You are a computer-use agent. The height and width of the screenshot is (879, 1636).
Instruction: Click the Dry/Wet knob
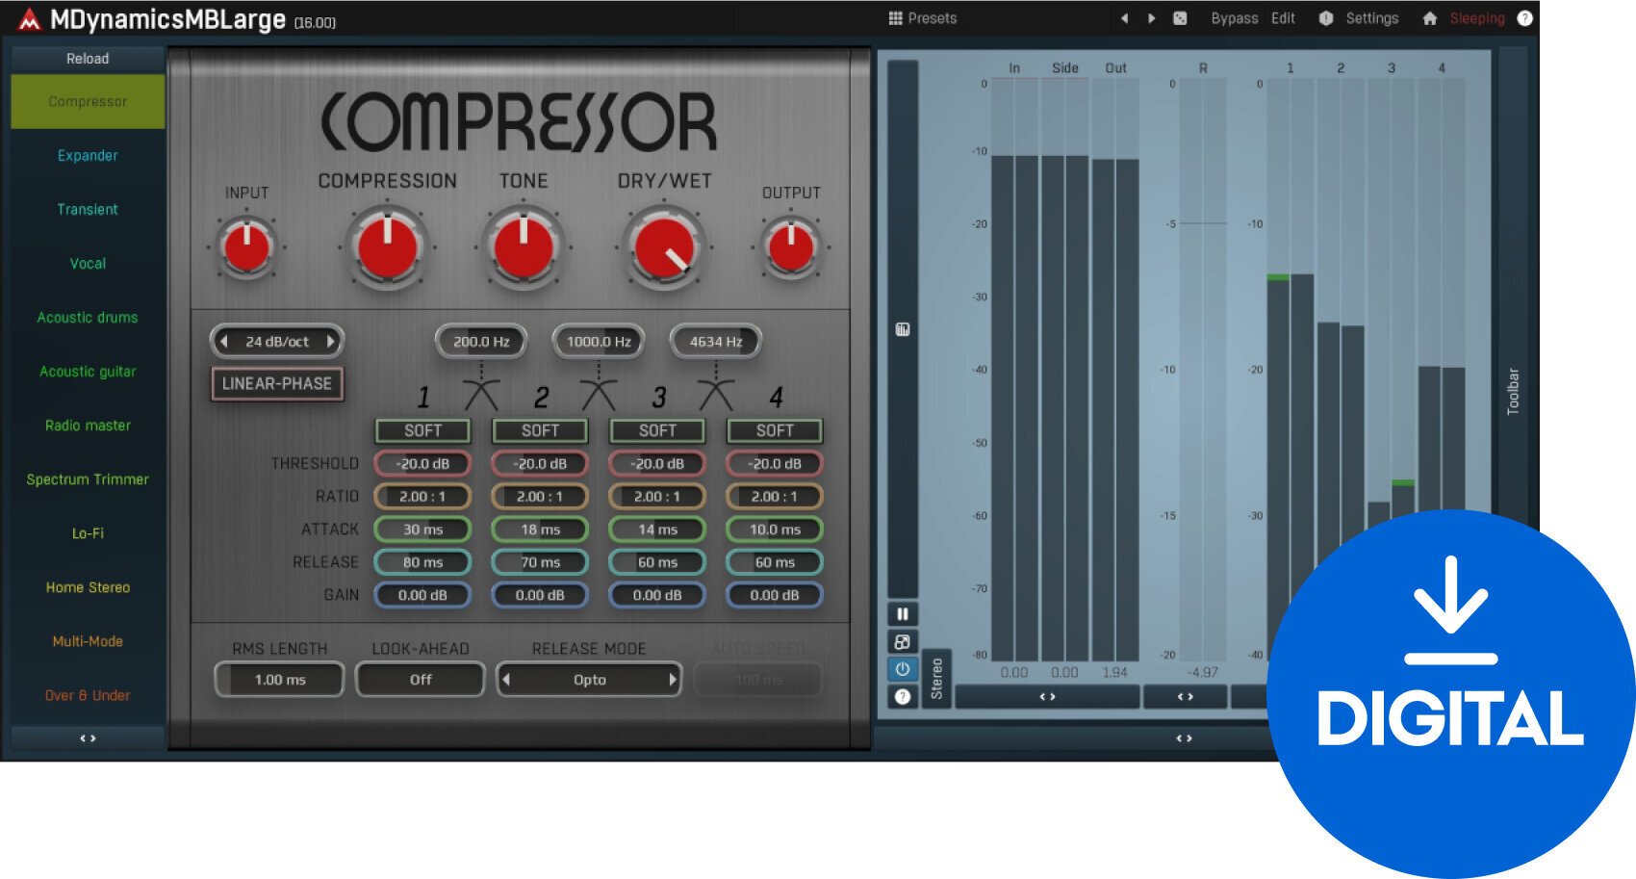(664, 247)
